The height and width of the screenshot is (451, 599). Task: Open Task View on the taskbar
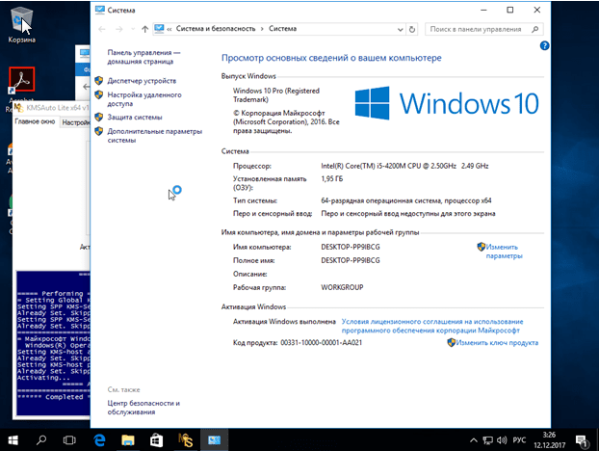pyautogui.click(x=70, y=439)
